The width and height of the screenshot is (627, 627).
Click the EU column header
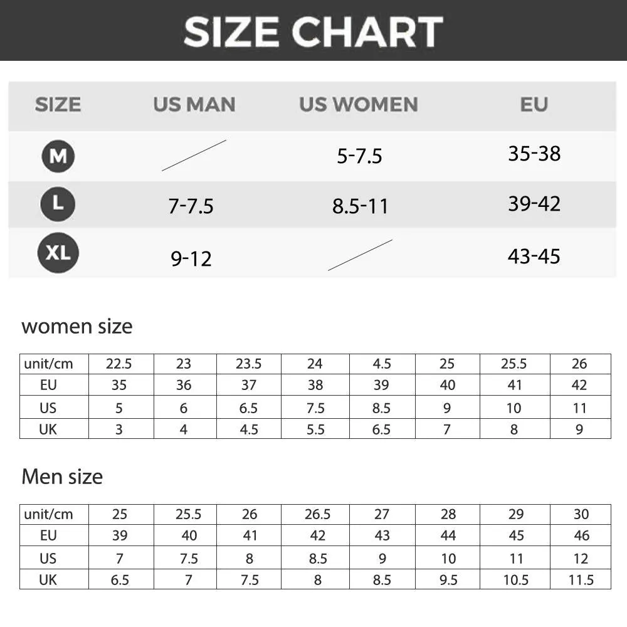point(534,104)
